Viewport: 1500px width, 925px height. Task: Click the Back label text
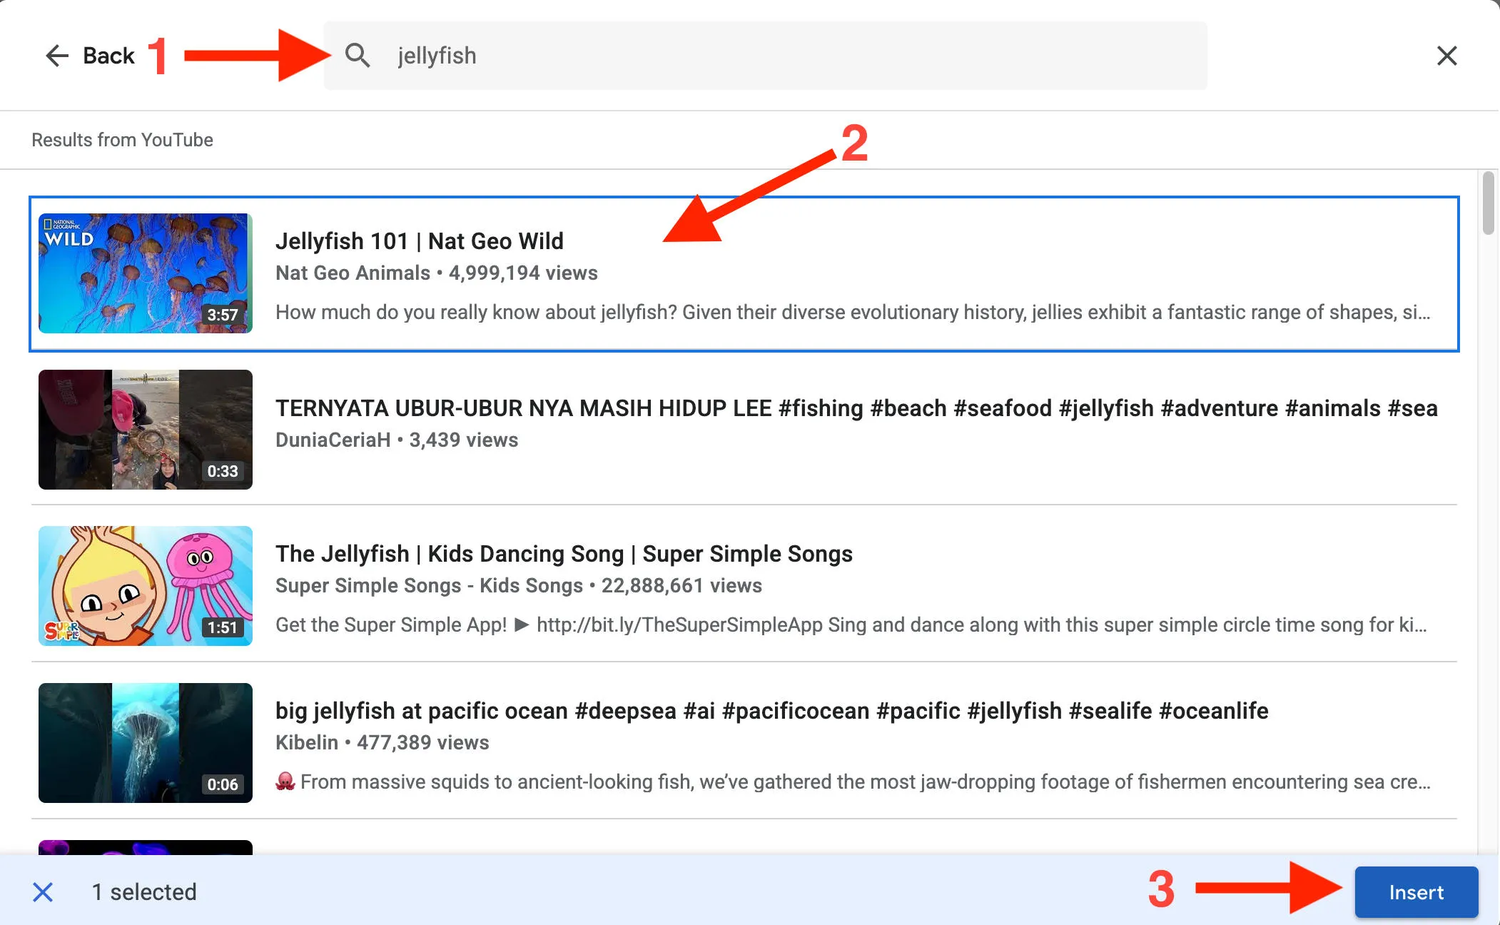108,56
